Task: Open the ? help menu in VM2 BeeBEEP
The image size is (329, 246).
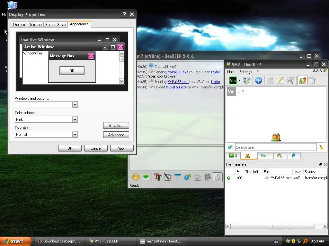Action: point(258,72)
